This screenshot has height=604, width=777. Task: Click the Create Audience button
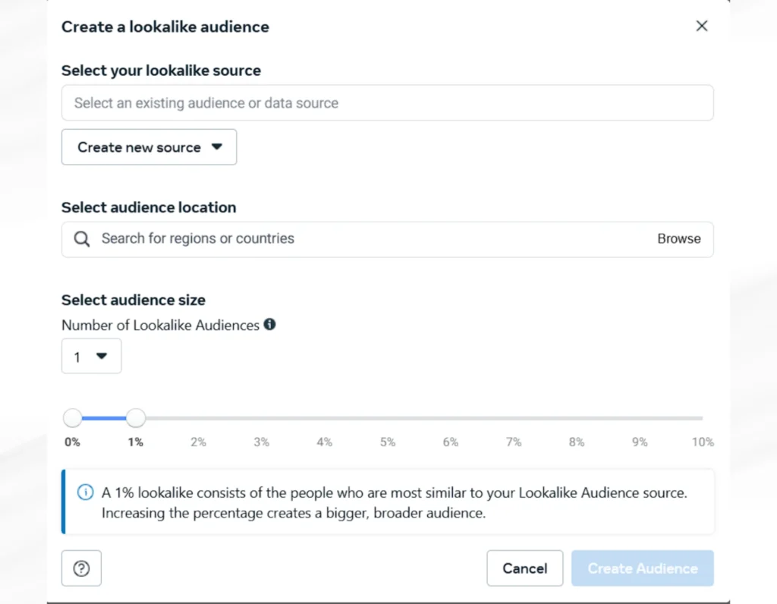(x=643, y=568)
